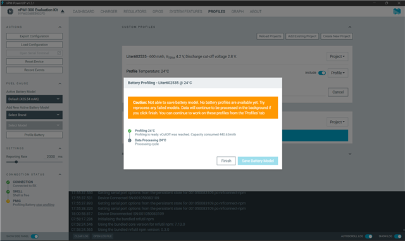Collapse the Settings section
This screenshot has height=241, width=405.
tap(60, 149)
